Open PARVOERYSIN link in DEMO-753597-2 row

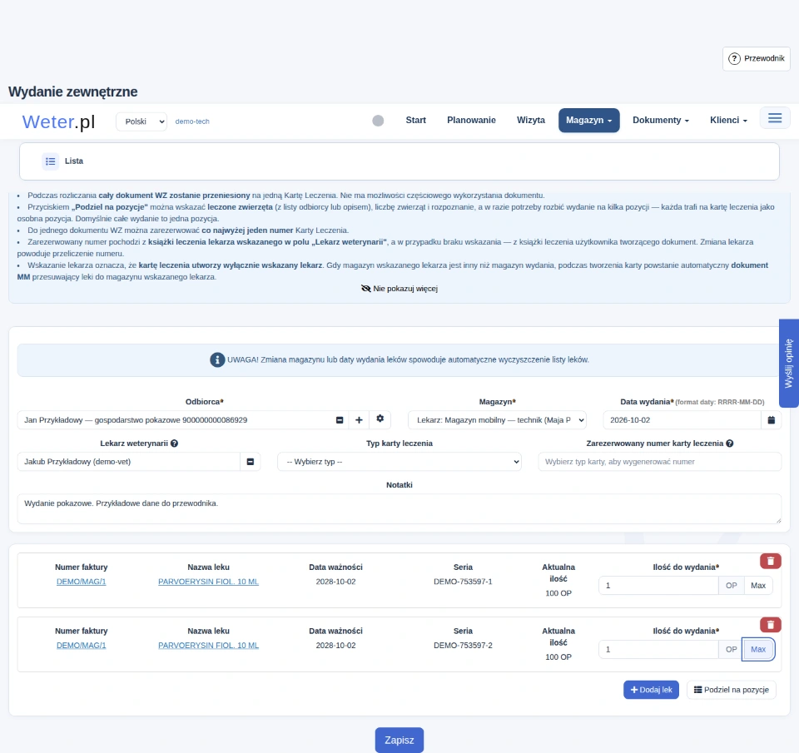tap(208, 646)
